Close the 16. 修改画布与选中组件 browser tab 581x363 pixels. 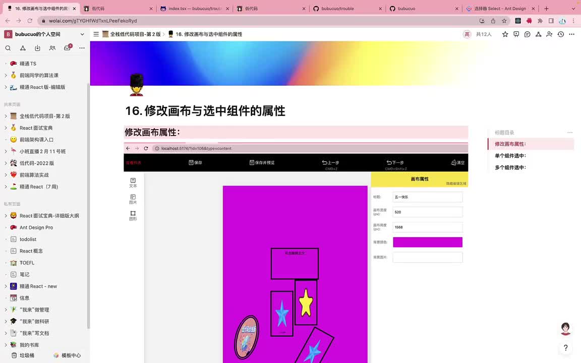(74, 8)
